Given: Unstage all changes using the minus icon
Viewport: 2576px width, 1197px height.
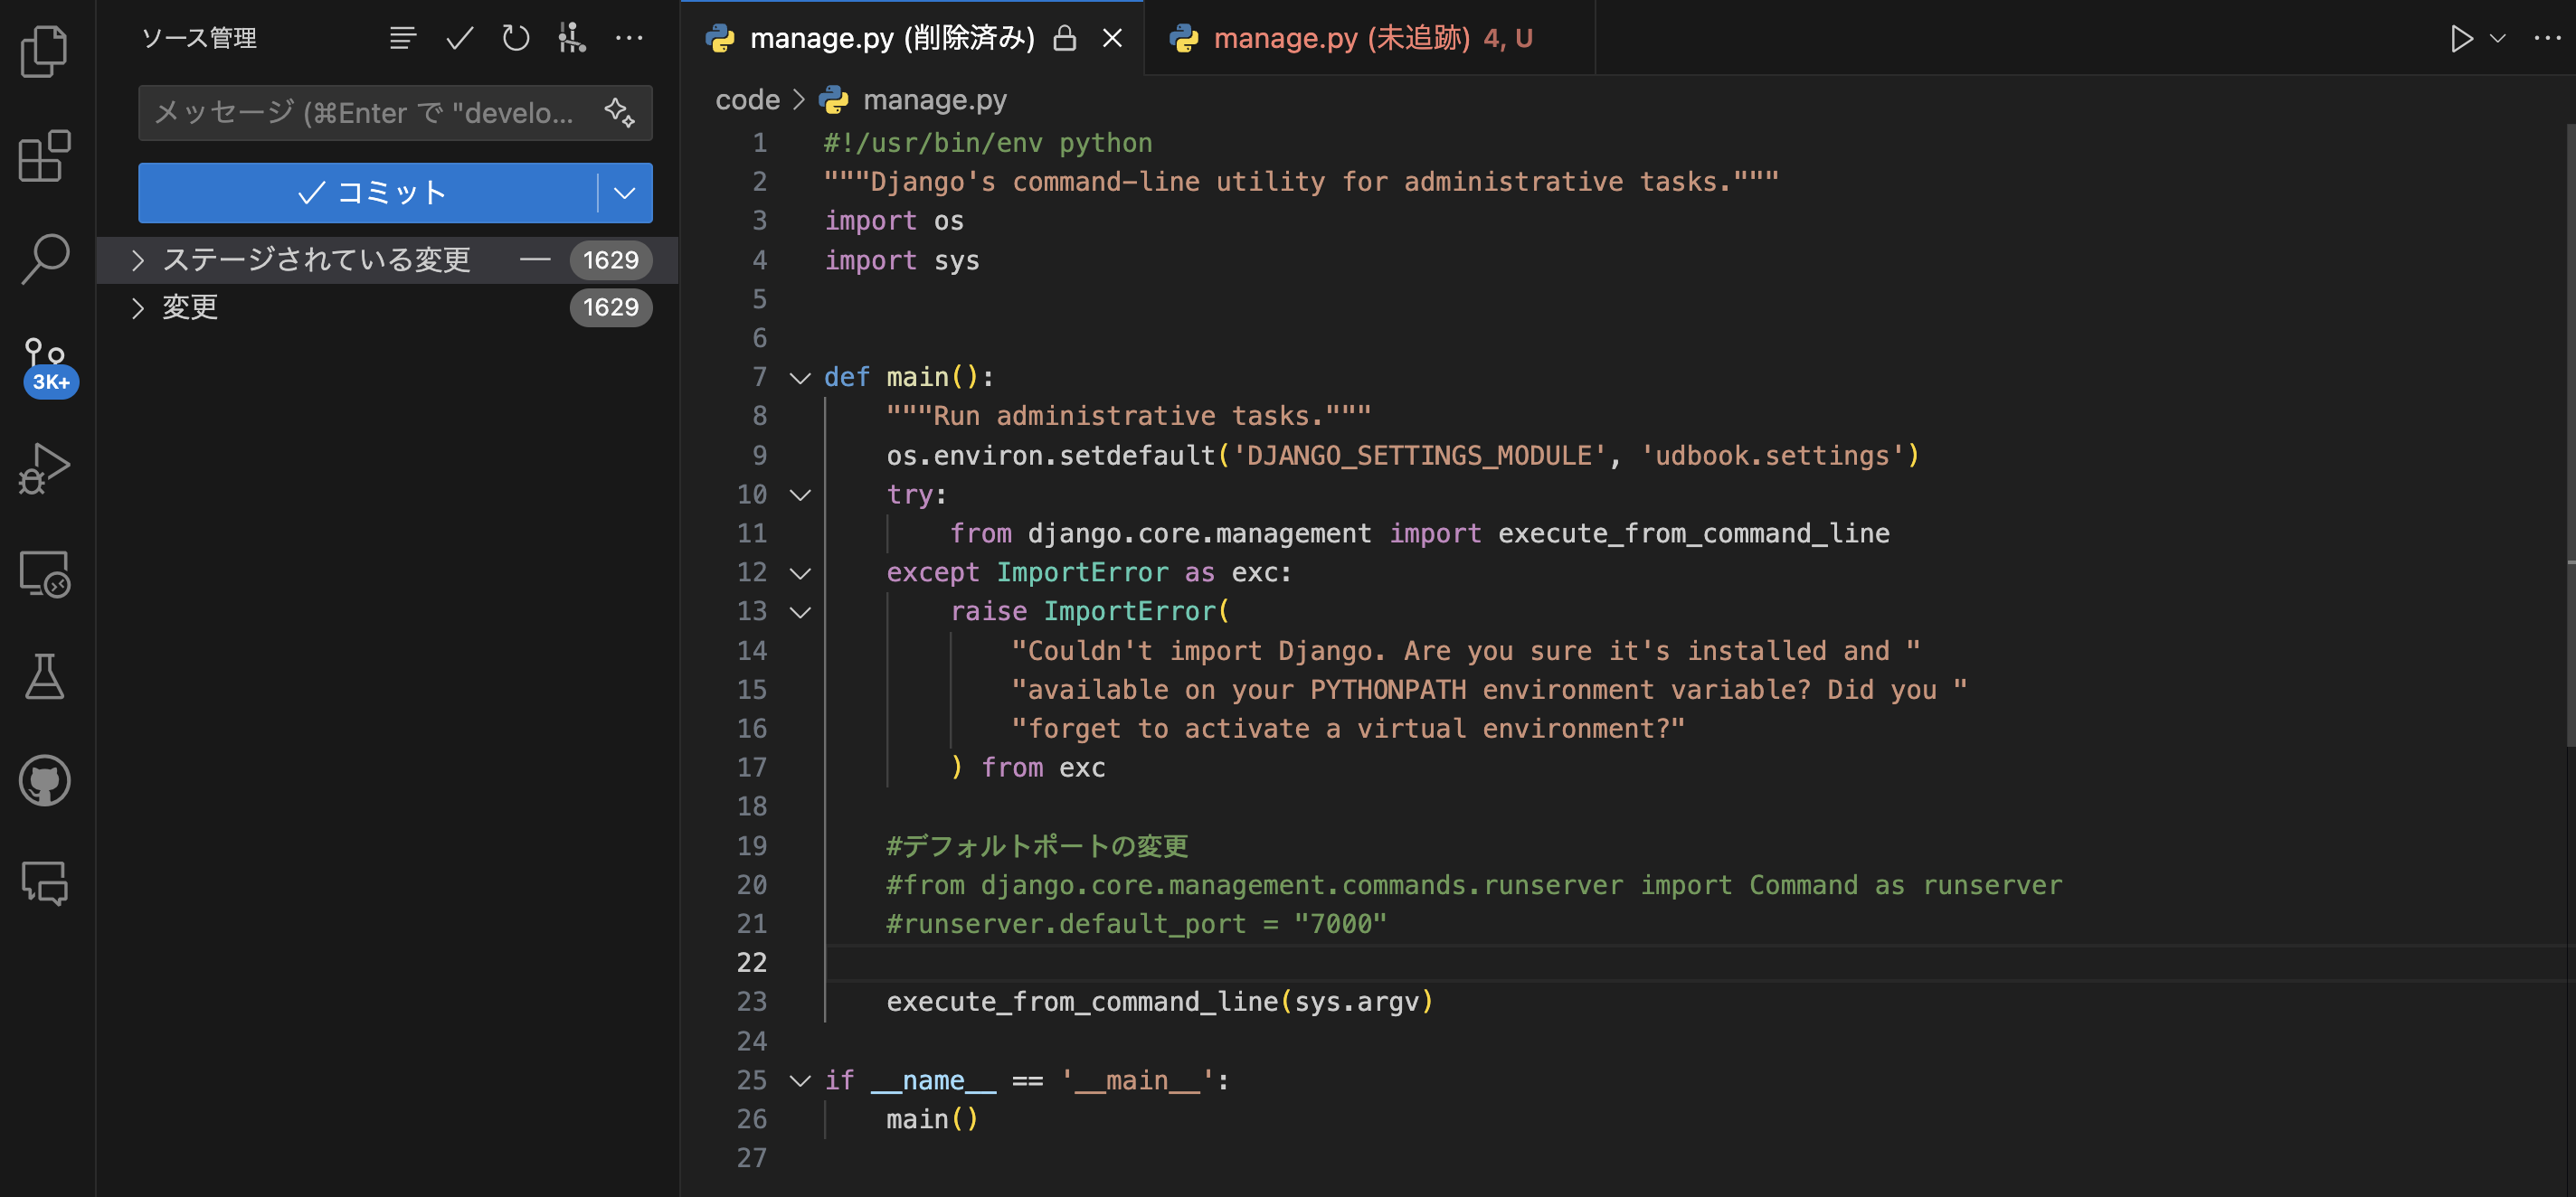Looking at the screenshot, I should (x=535, y=259).
